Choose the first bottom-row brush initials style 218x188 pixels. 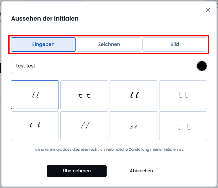click(35, 126)
